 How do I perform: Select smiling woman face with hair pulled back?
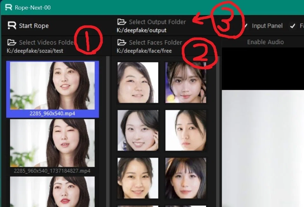[x=138, y=178]
